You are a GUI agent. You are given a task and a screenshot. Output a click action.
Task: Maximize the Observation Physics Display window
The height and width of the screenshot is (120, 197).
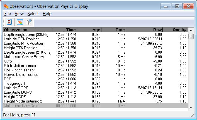click(x=177, y=6)
